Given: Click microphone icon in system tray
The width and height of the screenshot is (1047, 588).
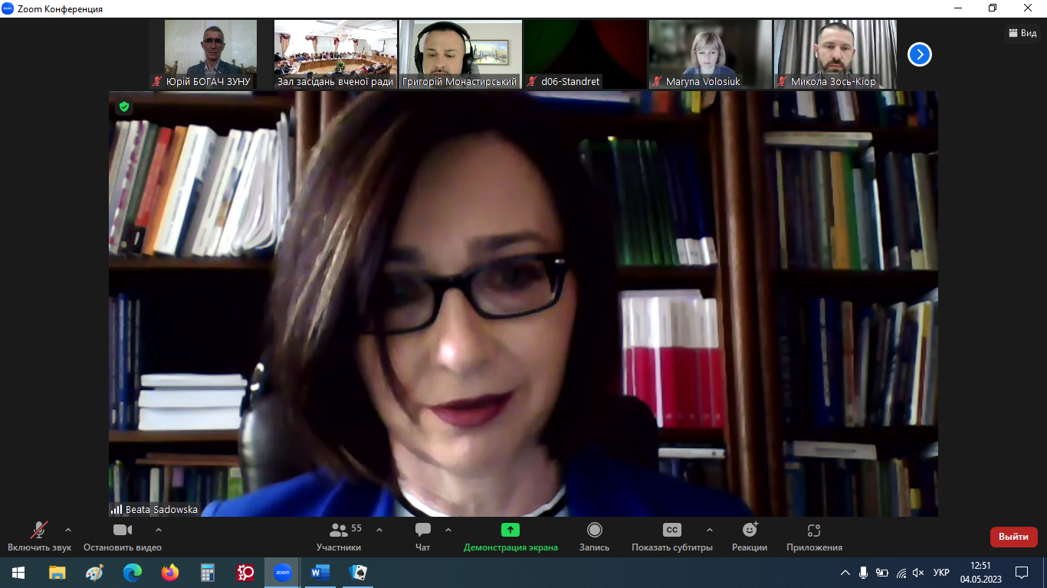Looking at the screenshot, I should point(863,572).
